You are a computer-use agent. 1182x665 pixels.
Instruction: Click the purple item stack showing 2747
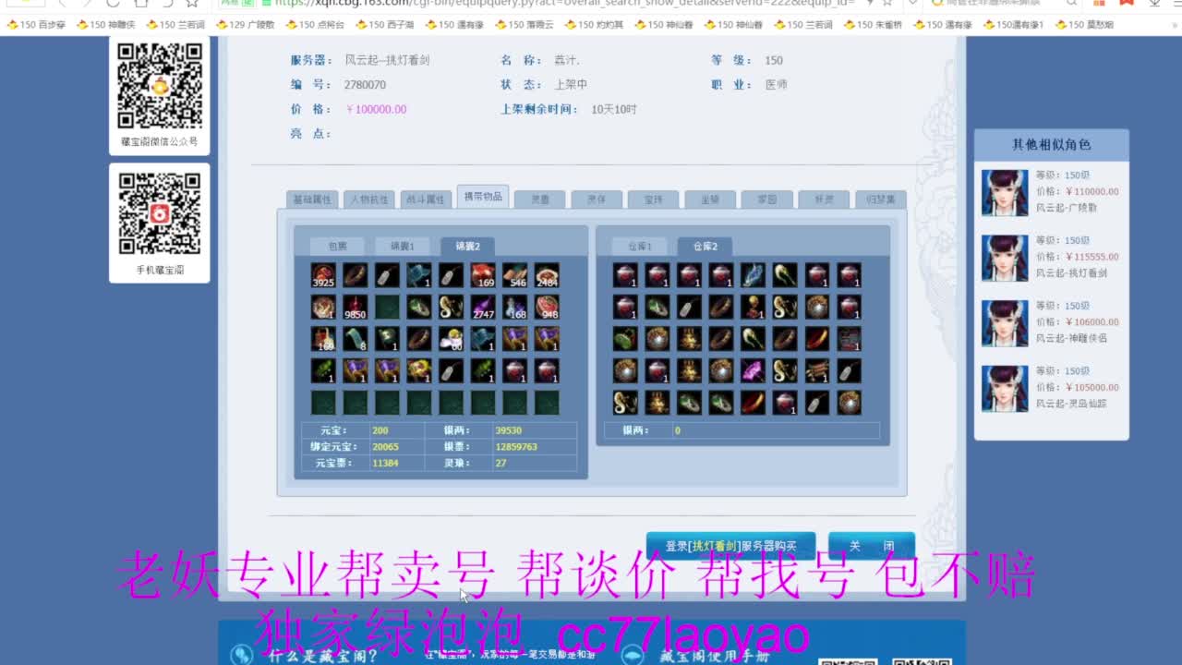click(x=483, y=307)
